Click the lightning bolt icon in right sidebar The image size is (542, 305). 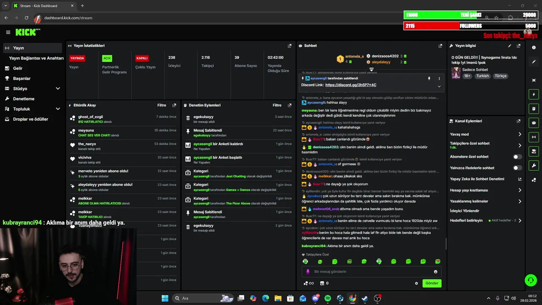point(534,94)
